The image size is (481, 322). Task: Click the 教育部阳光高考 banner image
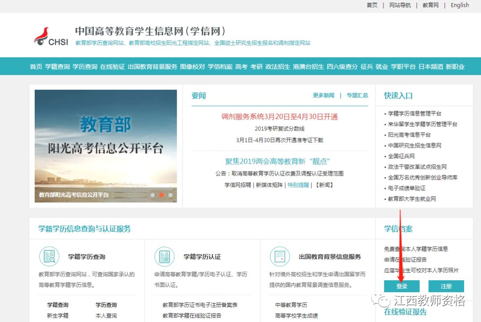click(106, 146)
